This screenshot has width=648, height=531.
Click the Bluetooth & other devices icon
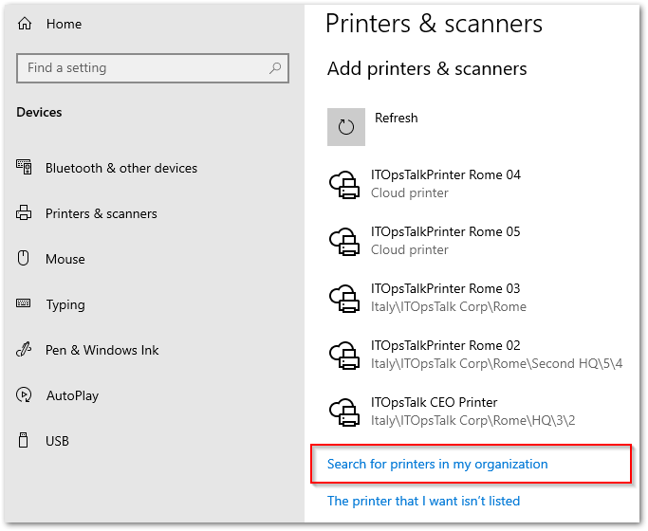coord(24,167)
